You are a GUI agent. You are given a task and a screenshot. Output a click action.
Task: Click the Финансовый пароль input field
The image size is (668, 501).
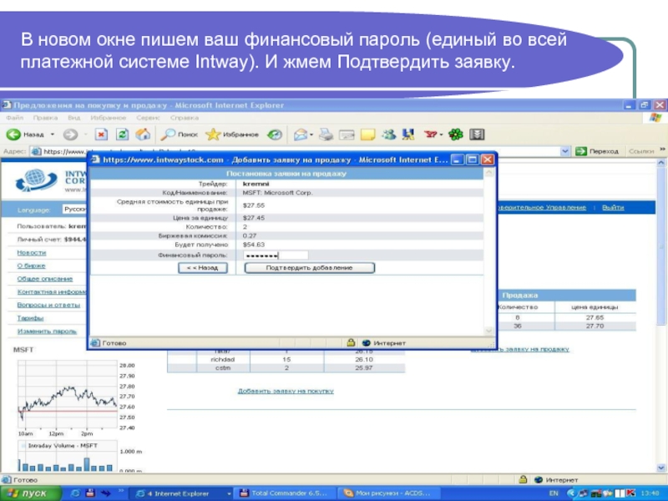click(276, 256)
